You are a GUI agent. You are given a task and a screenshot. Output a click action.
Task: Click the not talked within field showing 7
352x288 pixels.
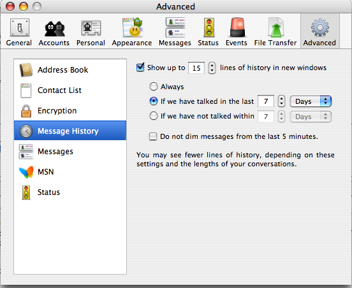coord(266,117)
